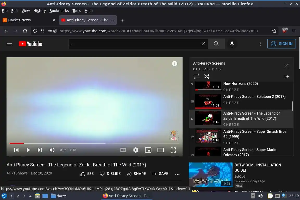
Task: Open uBlock extension icon showing 289
Action: tap(284, 31)
